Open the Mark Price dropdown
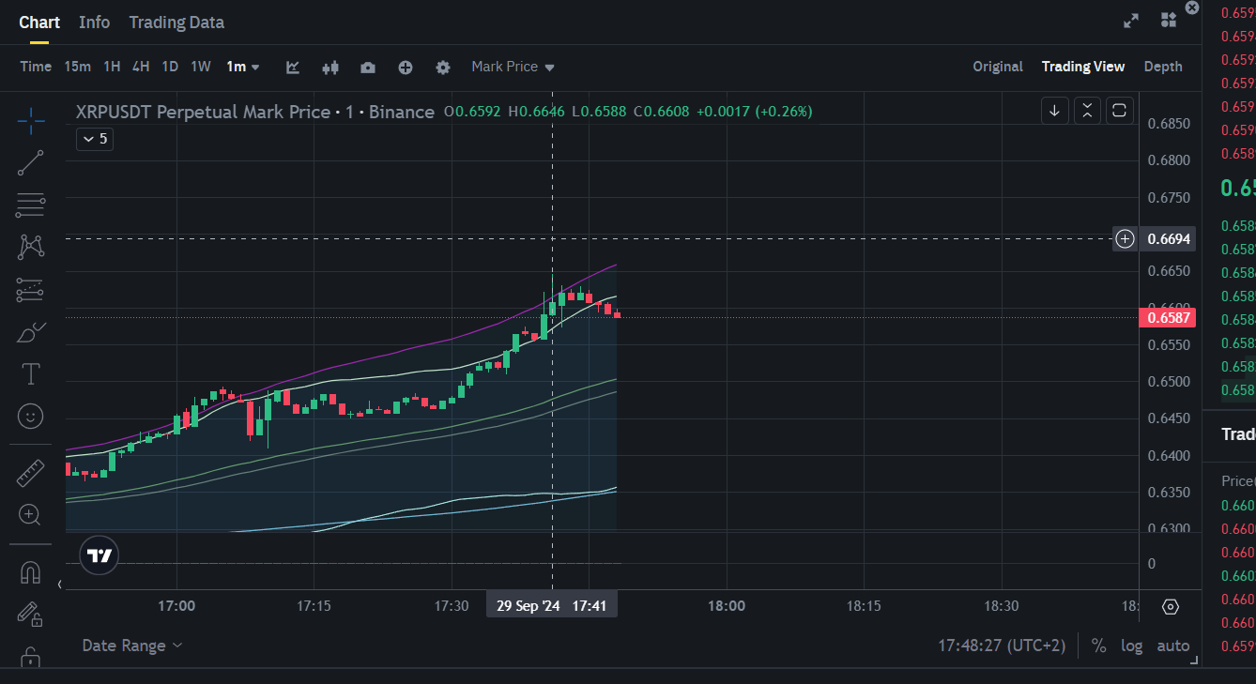Image resolution: width=1256 pixels, height=684 pixels. 513,67
